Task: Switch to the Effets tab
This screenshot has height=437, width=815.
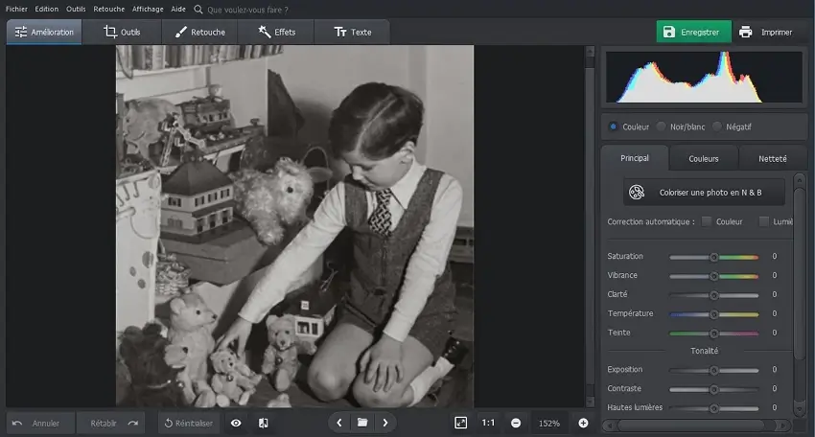Action: tap(276, 32)
